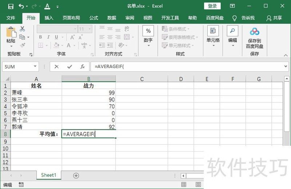Toggle Underline formatting button
This screenshot has width=291, height=189.
click(x=56, y=37)
